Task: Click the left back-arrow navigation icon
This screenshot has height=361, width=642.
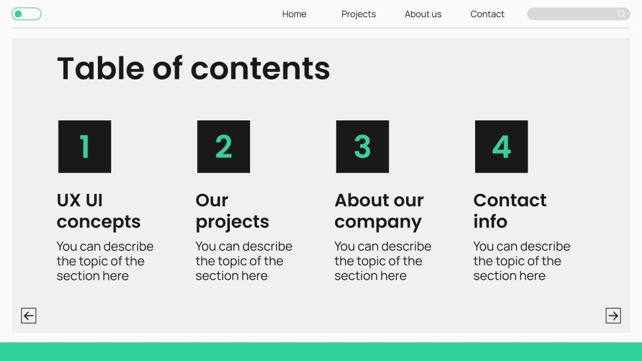Action: (x=28, y=315)
